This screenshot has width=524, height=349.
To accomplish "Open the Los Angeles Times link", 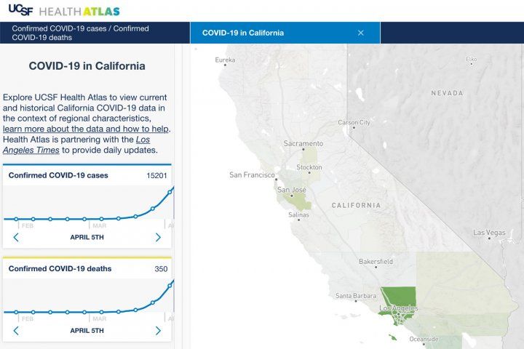I will (x=80, y=144).
